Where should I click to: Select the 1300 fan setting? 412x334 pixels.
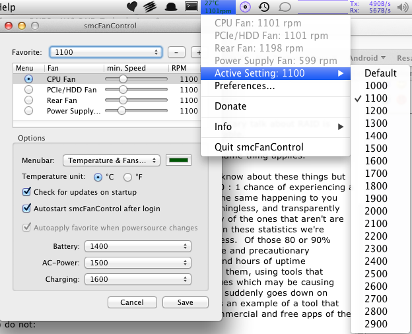click(x=380, y=123)
